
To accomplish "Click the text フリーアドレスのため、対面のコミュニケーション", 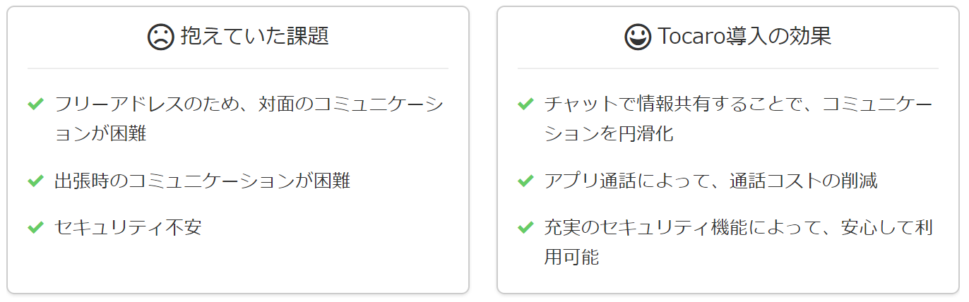I will tap(249, 104).
